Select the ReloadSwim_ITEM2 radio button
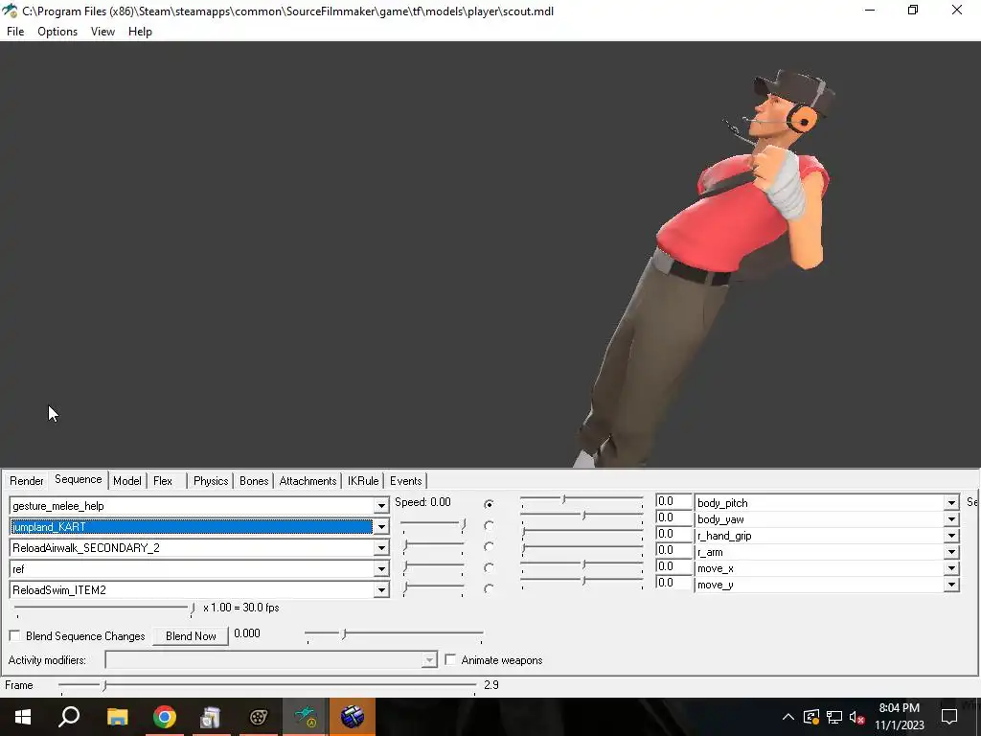The image size is (981, 736). (x=489, y=589)
